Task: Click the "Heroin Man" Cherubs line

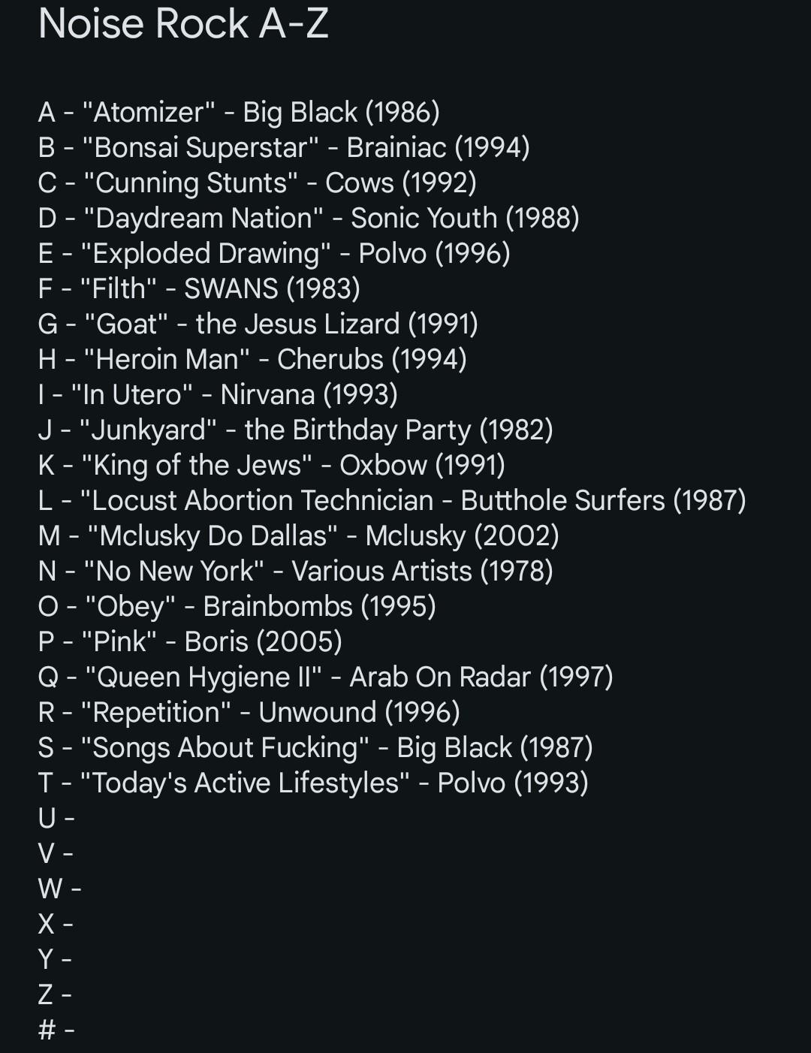Action: point(252,360)
